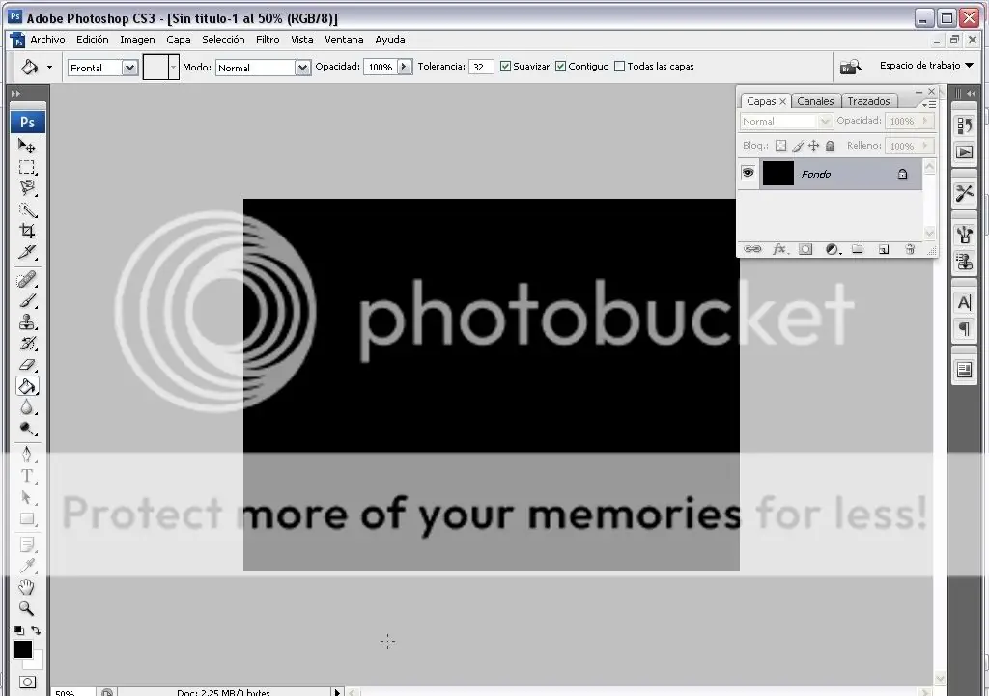
Task: Select the Blur droplet tool
Action: (26, 407)
